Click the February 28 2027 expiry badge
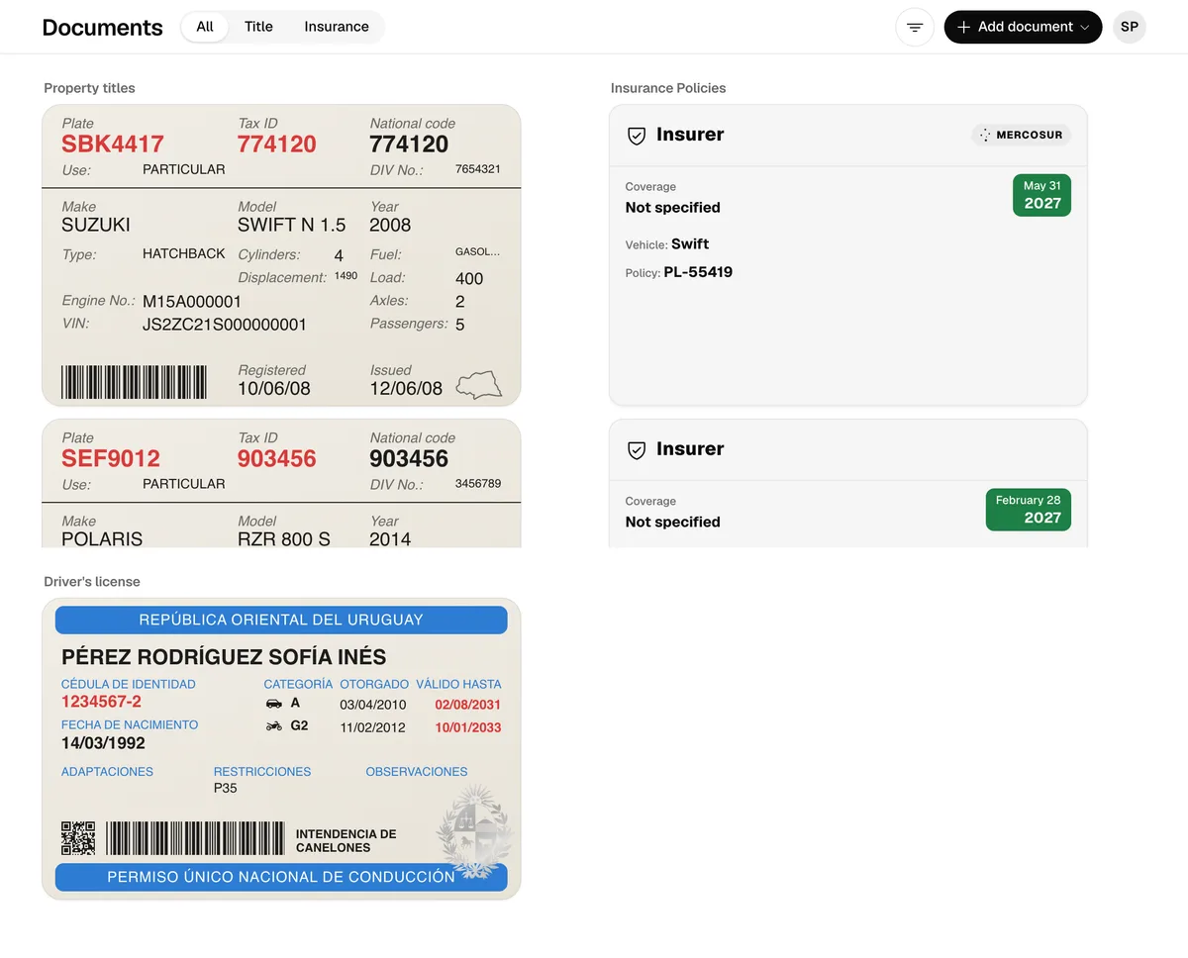Viewport: 1188px width, 958px height. (1028, 510)
